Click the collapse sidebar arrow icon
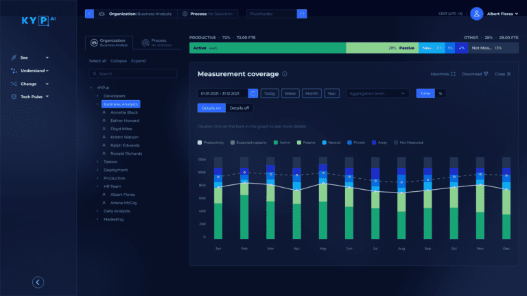This screenshot has height=296, width=527. click(38, 281)
